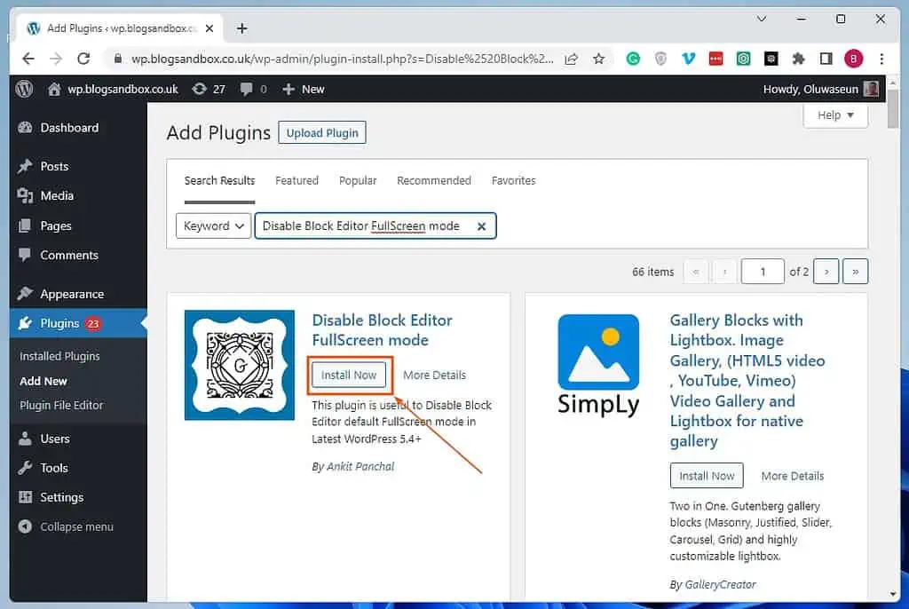The width and height of the screenshot is (909, 609).
Task: Open More Details for Gallery Blocks plugin
Action: pos(793,476)
